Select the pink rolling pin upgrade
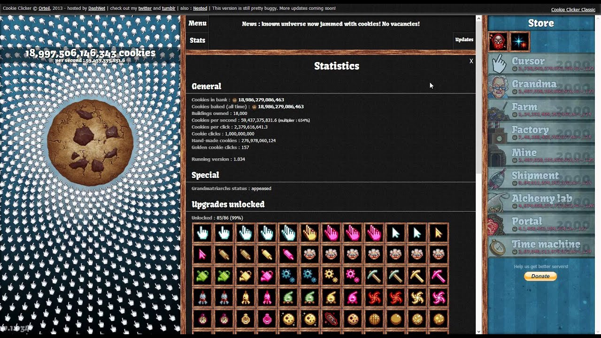Image resolution: width=601 pixels, height=338 pixels. tap(288, 254)
